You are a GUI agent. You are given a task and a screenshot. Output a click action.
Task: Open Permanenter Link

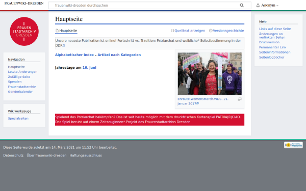(272, 47)
